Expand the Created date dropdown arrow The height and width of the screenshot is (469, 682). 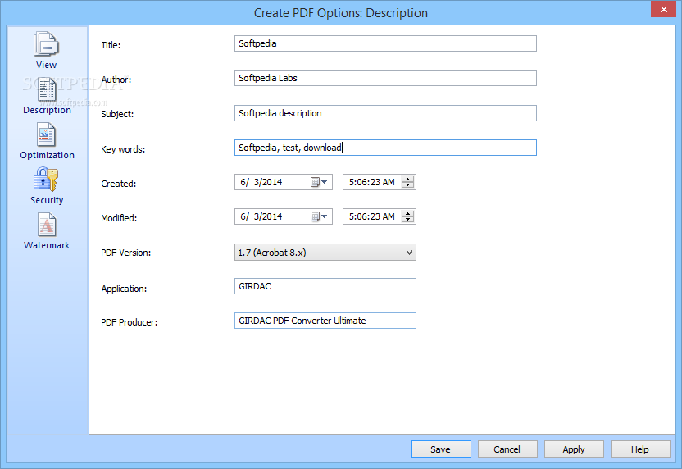point(325,182)
